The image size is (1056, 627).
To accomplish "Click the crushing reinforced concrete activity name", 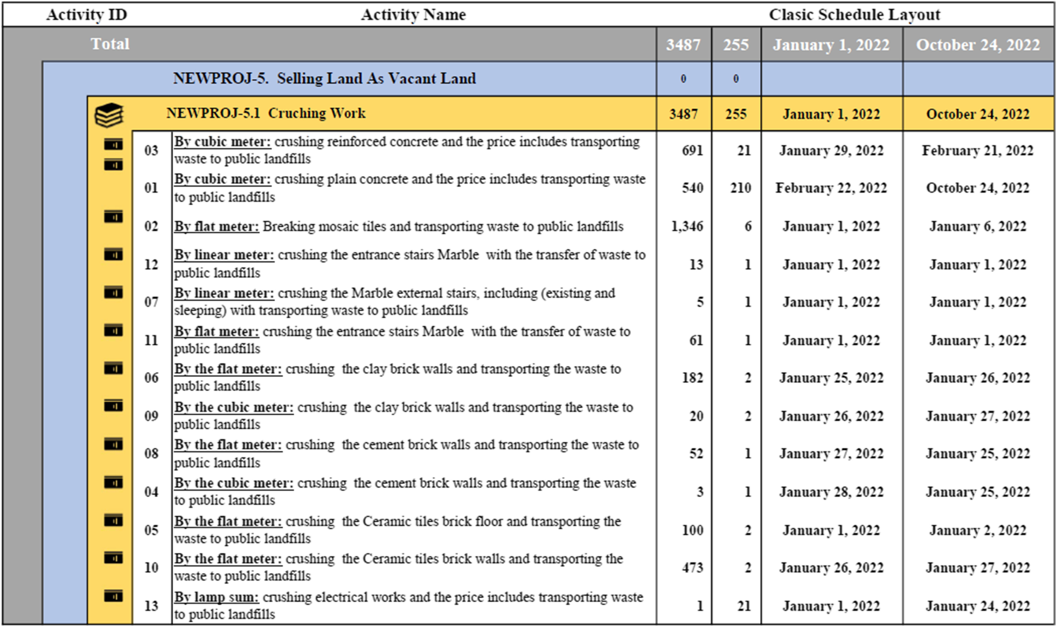I will (x=407, y=150).
